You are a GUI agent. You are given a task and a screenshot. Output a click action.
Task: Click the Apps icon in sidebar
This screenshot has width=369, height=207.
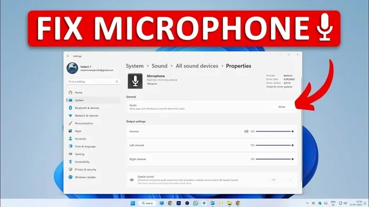tap(70, 131)
